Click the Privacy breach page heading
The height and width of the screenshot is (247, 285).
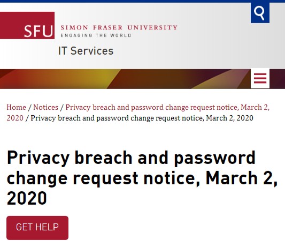[x=142, y=178]
